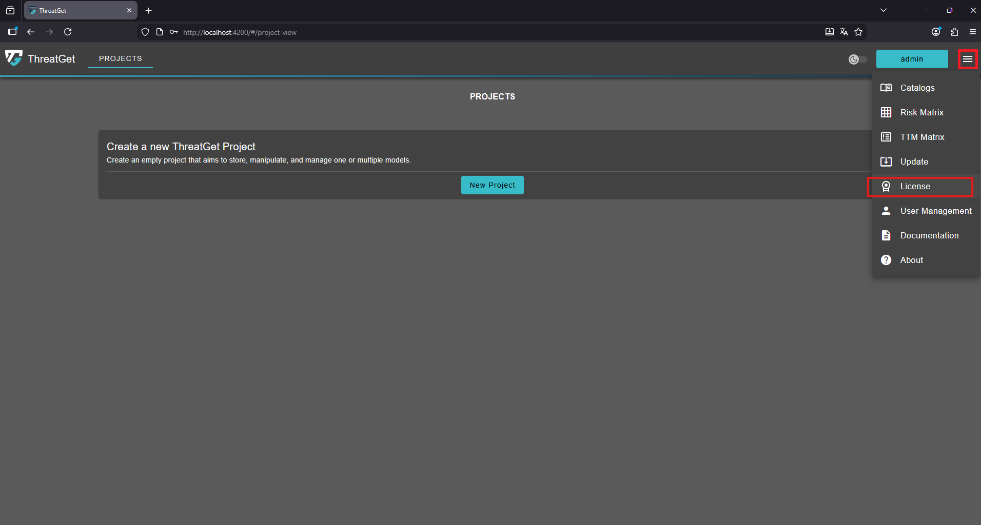Reload the current page
The image size is (981, 525).
click(68, 32)
